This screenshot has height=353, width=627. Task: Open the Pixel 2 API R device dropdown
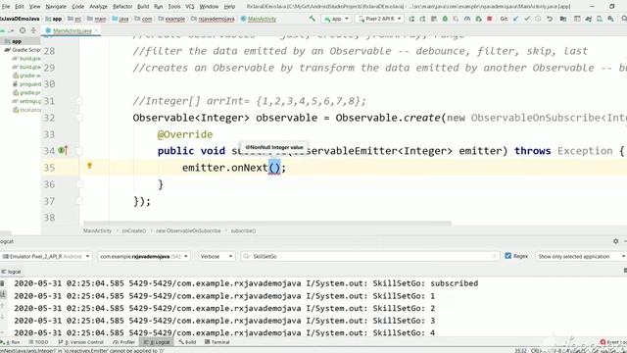tap(379, 19)
